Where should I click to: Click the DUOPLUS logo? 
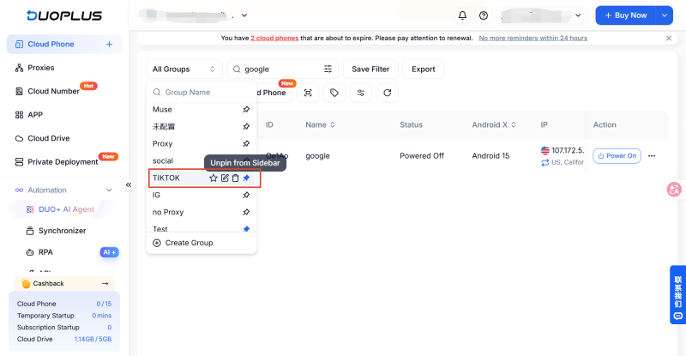pos(64,15)
